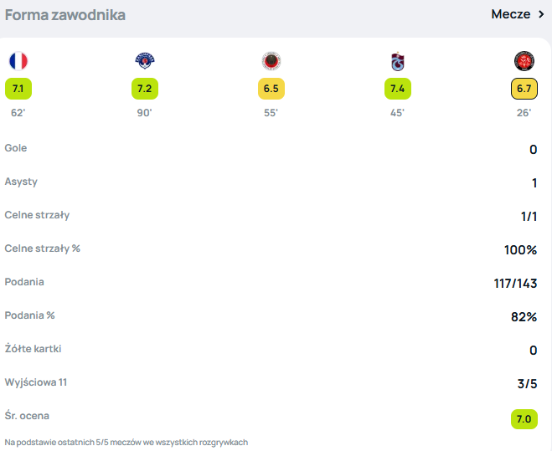
Task: Open the Mecze link
Action: (510, 14)
